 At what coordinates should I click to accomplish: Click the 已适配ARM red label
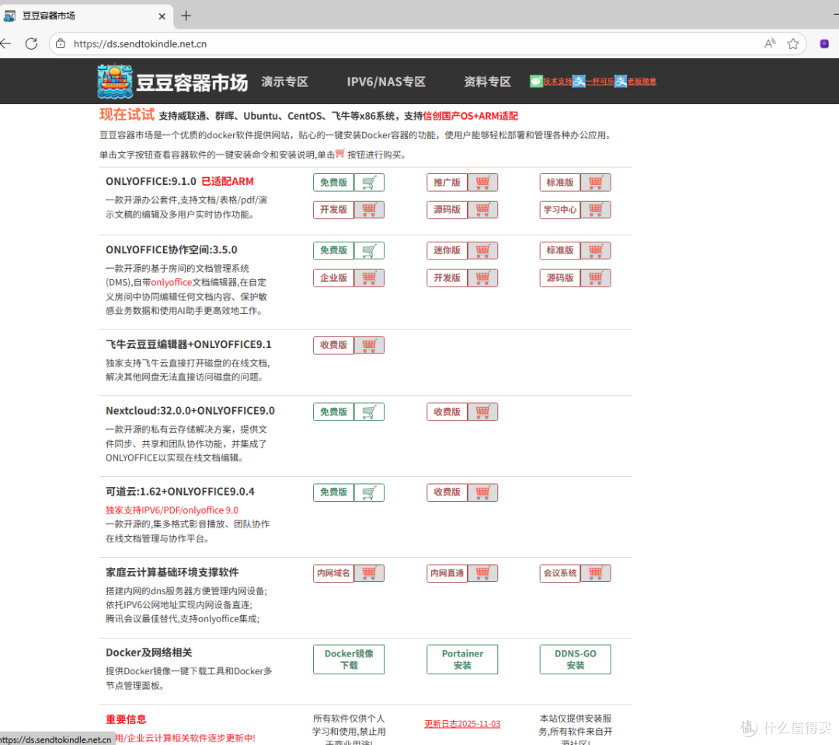click(x=228, y=182)
